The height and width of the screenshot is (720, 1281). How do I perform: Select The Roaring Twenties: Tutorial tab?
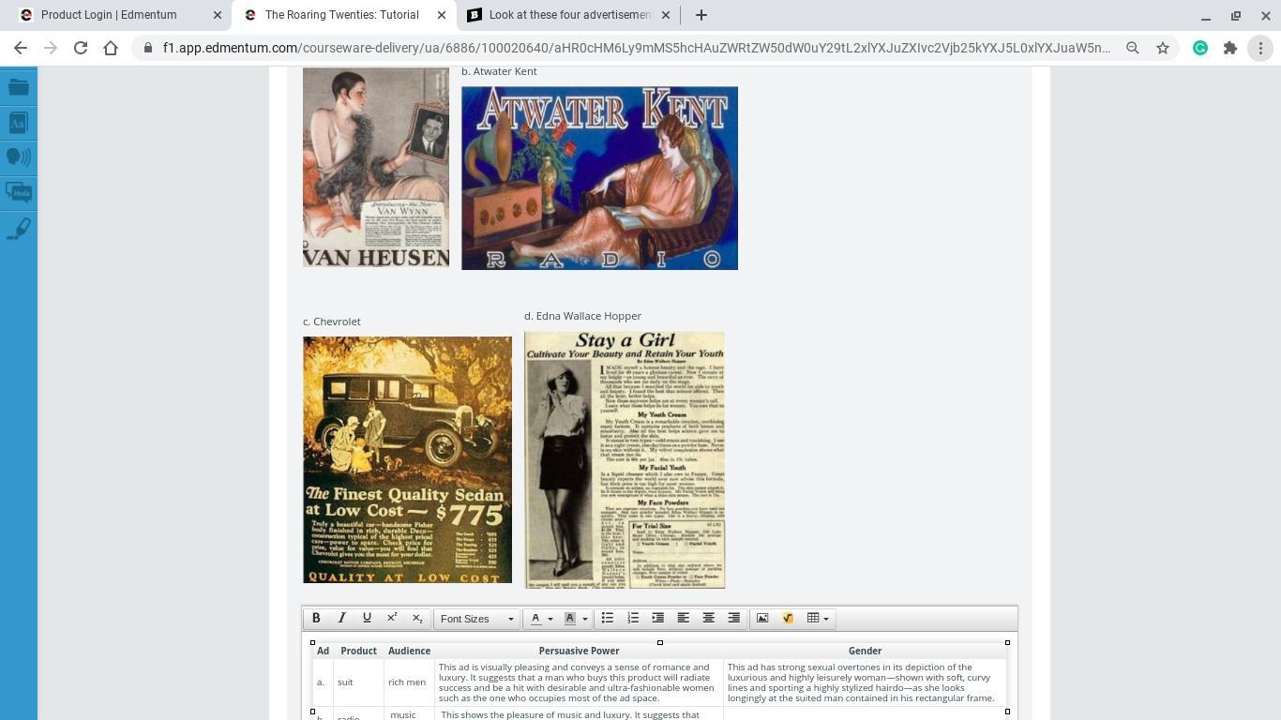coord(341,15)
